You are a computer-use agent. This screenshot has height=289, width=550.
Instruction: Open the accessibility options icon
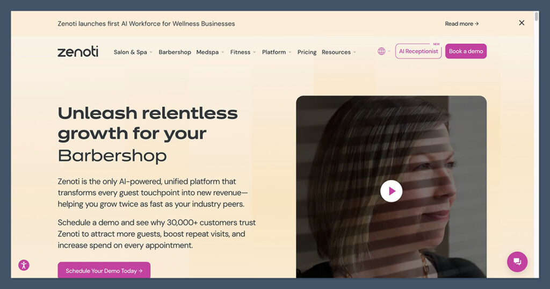tap(24, 265)
